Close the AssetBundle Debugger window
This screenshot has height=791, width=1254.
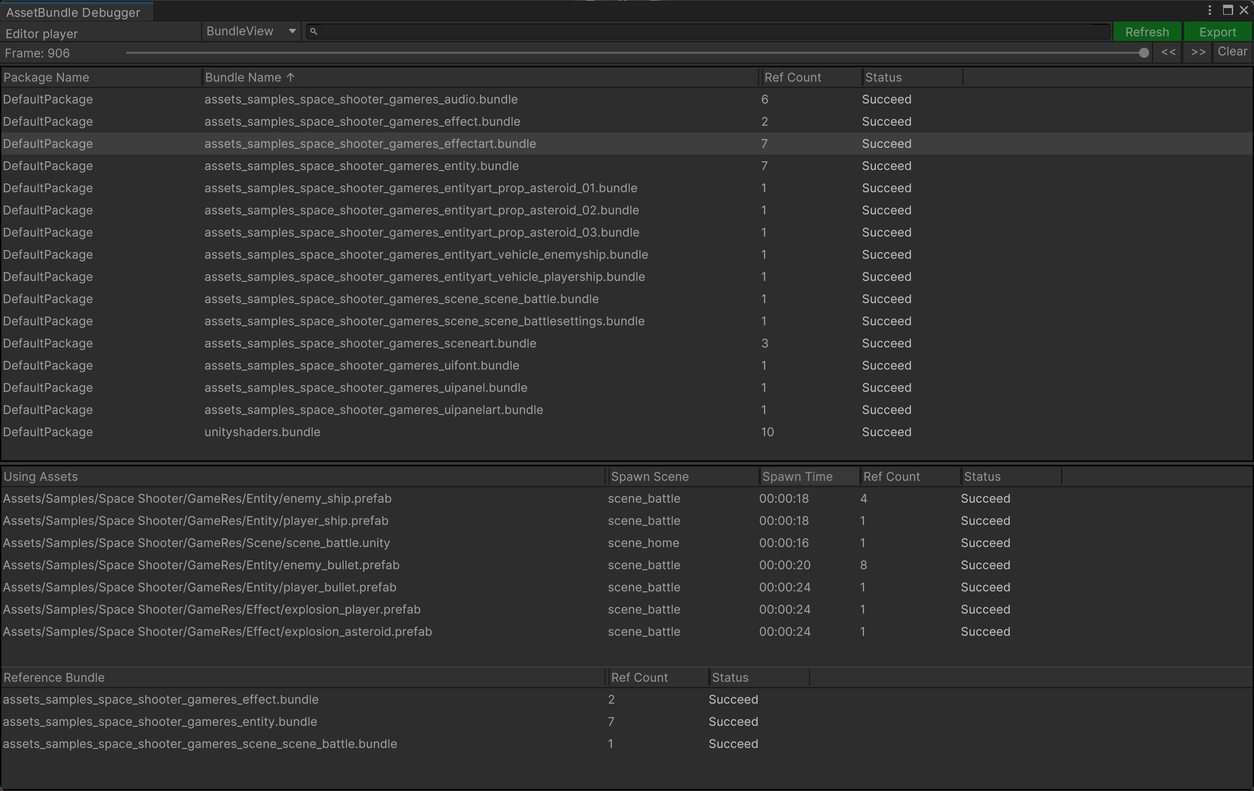pyautogui.click(x=1244, y=10)
